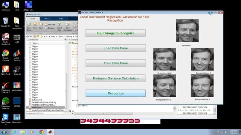
Task: Click the taskbar clock
Action: (233, 132)
